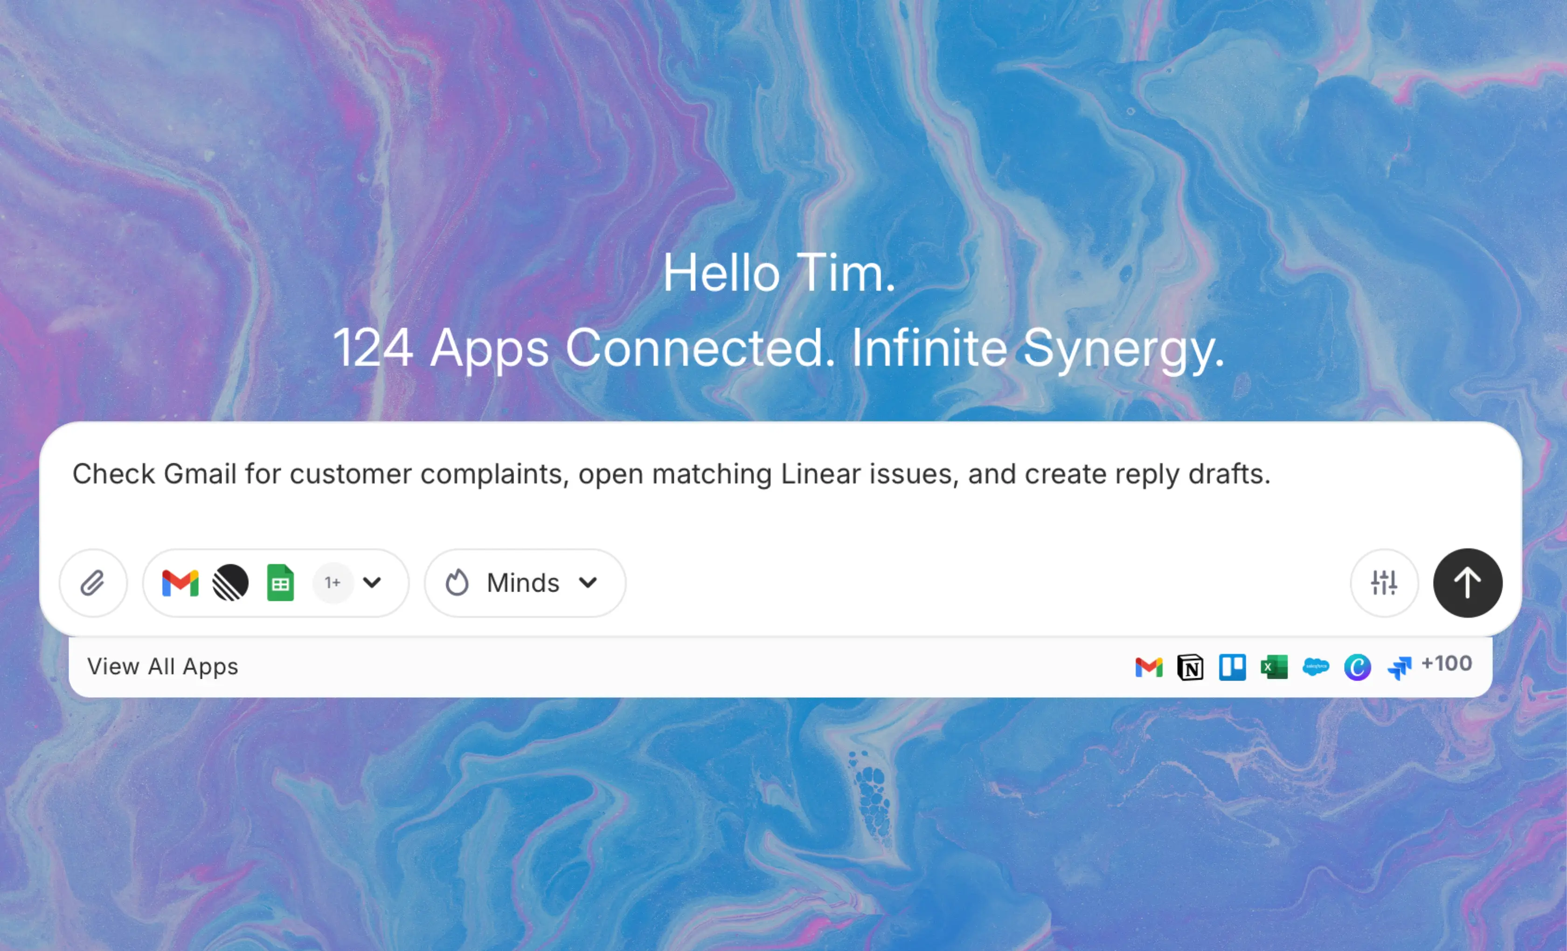Click the paperclip attach file icon
This screenshot has width=1567, height=951.
tap(93, 583)
